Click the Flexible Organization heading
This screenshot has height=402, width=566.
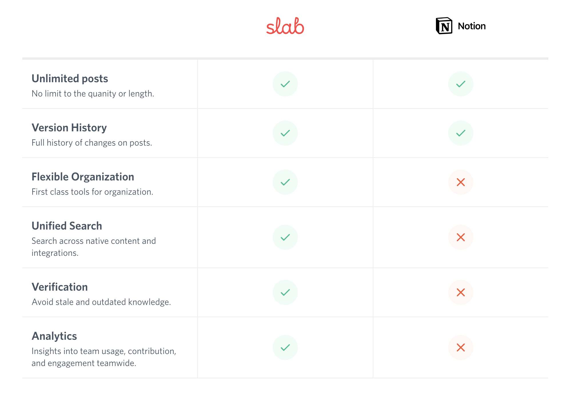click(83, 177)
